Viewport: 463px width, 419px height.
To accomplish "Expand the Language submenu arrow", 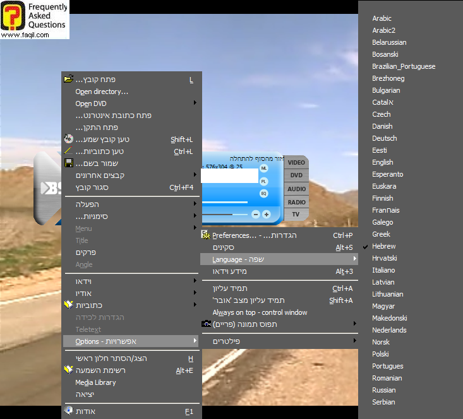I will [x=354, y=259].
